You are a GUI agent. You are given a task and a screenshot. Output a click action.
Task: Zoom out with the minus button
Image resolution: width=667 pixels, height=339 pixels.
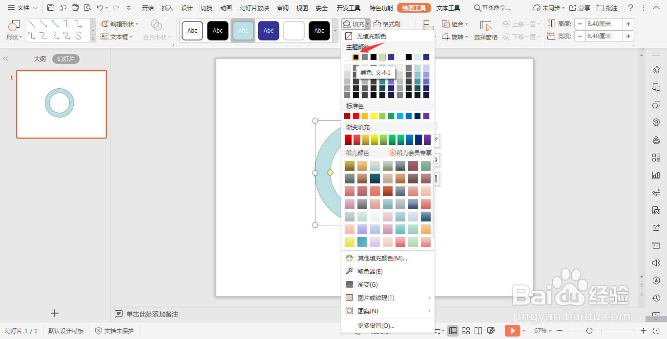(561, 331)
